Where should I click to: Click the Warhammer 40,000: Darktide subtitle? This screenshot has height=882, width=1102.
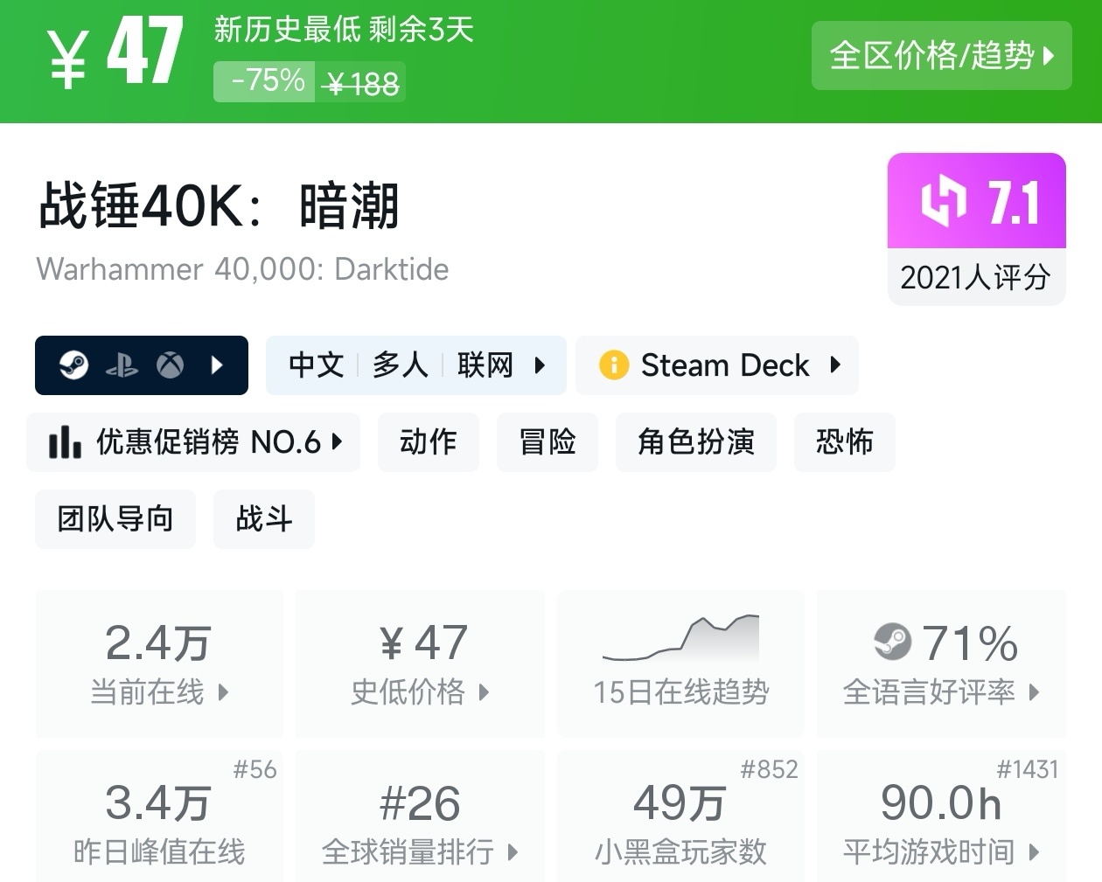tap(242, 269)
